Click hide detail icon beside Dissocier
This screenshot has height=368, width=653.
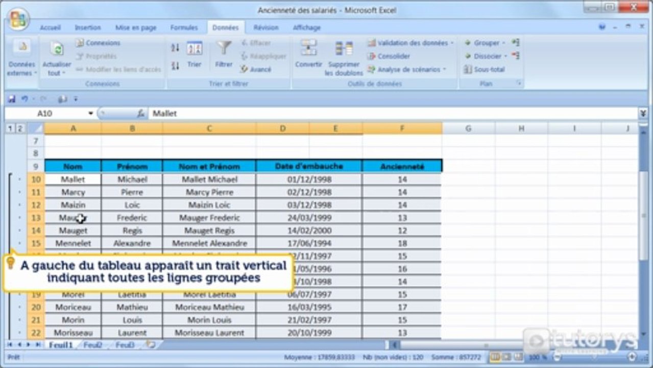pos(516,56)
